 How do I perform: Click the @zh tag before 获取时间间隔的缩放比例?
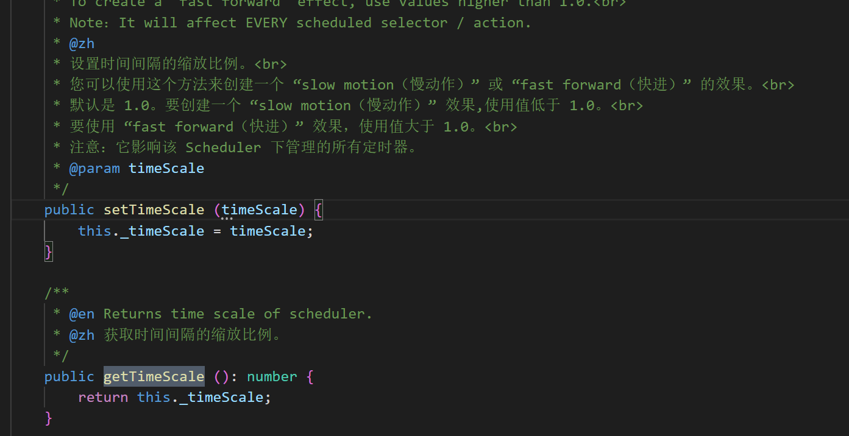click(x=82, y=335)
